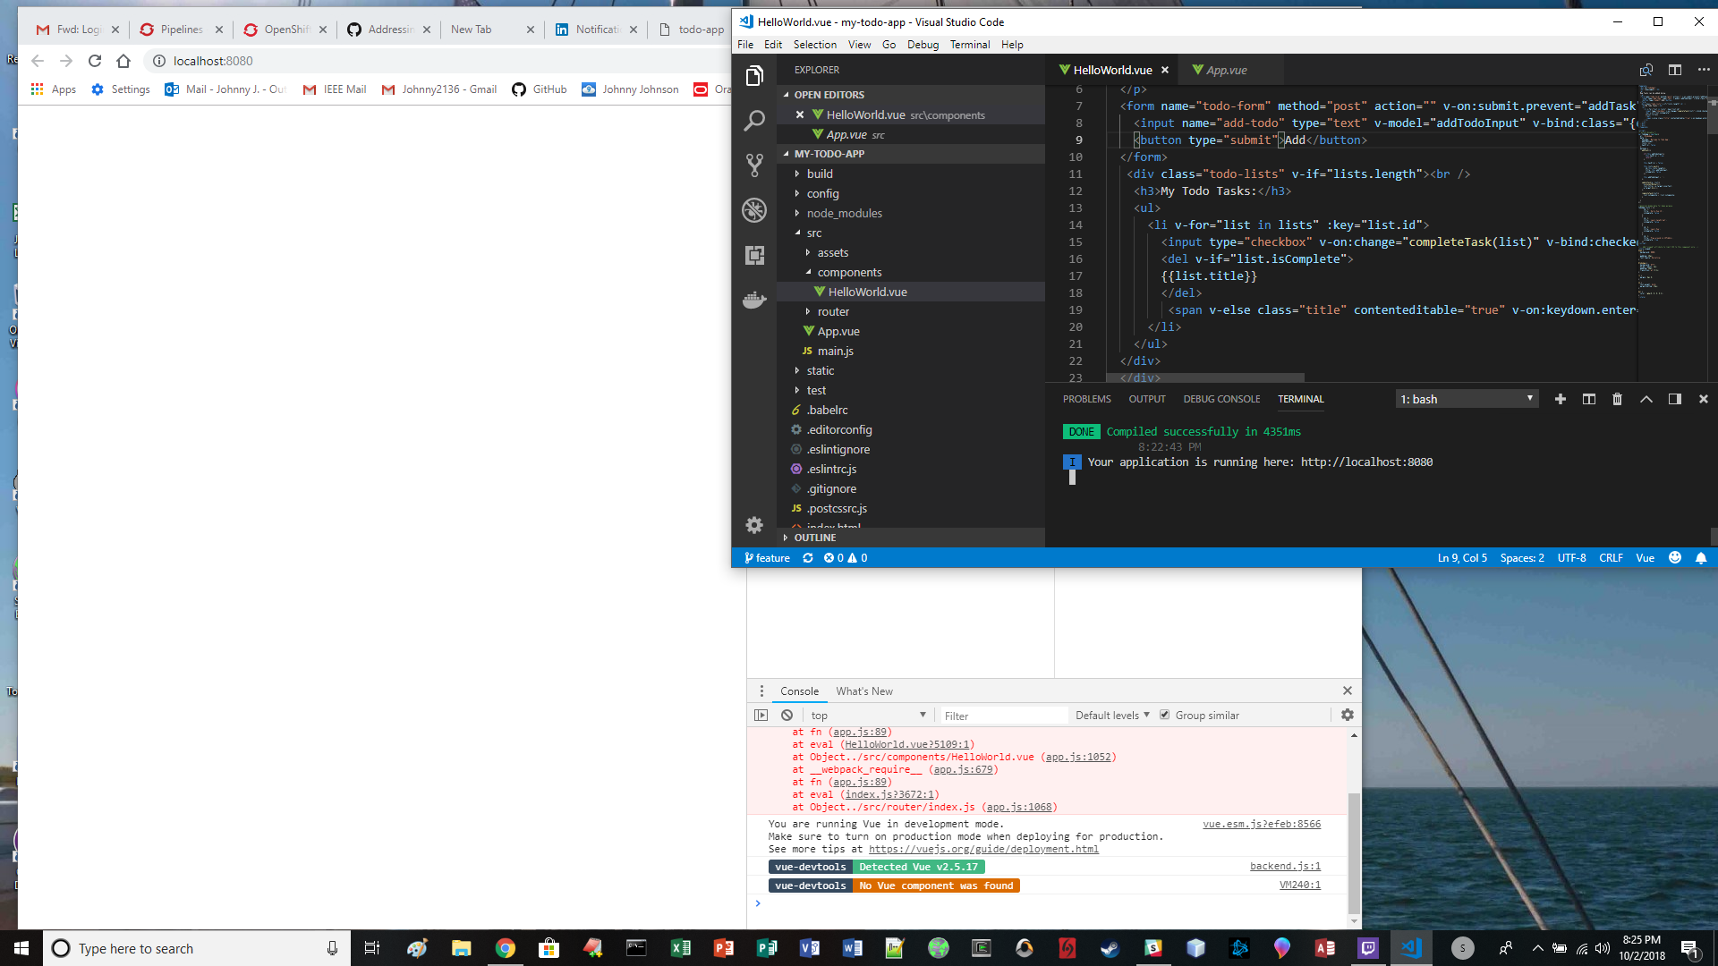The height and width of the screenshot is (966, 1718).
Task: Open the Docker view in activity bar
Action: [754, 300]
